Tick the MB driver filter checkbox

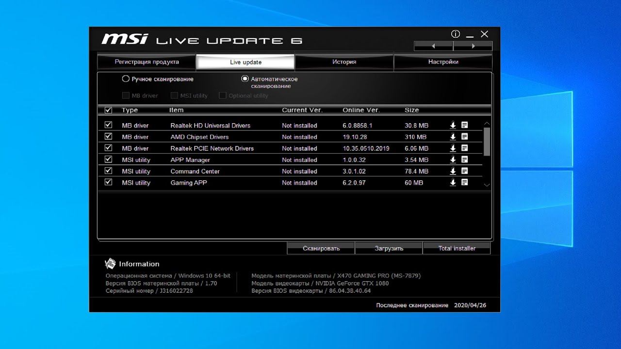click(126, 95)
